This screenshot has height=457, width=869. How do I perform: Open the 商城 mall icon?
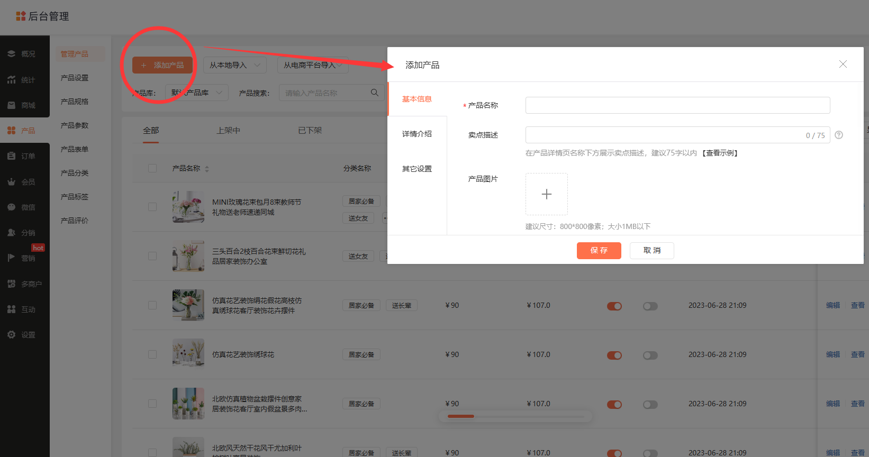(11, 105)
